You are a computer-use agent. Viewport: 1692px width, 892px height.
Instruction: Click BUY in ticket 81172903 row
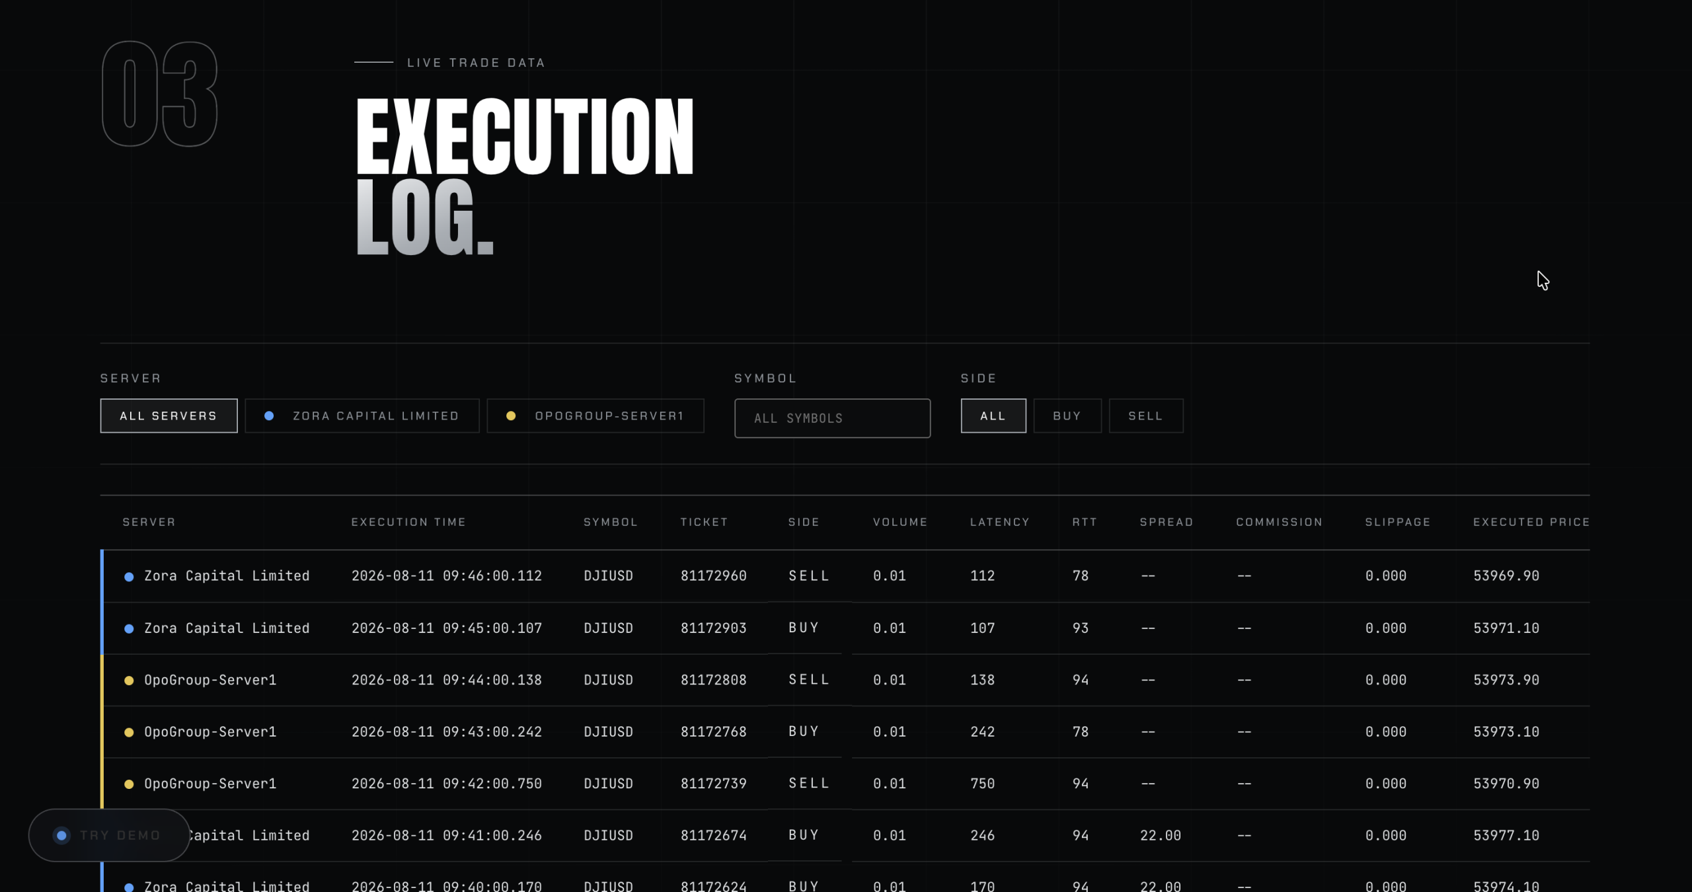804,628
